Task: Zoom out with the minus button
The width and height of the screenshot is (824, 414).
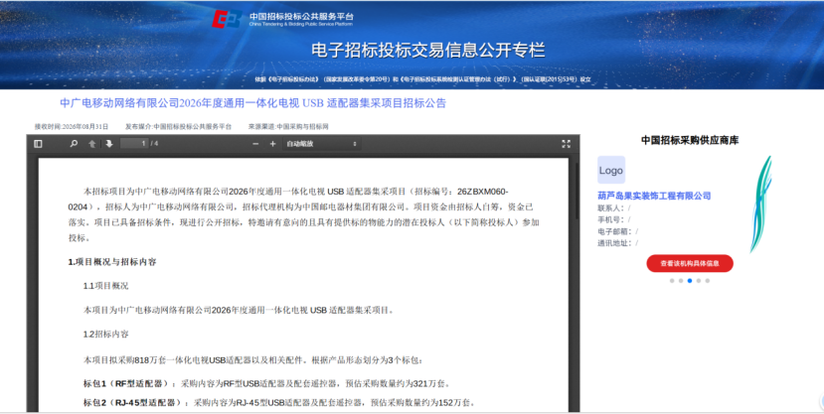Action: click(255, 144)
